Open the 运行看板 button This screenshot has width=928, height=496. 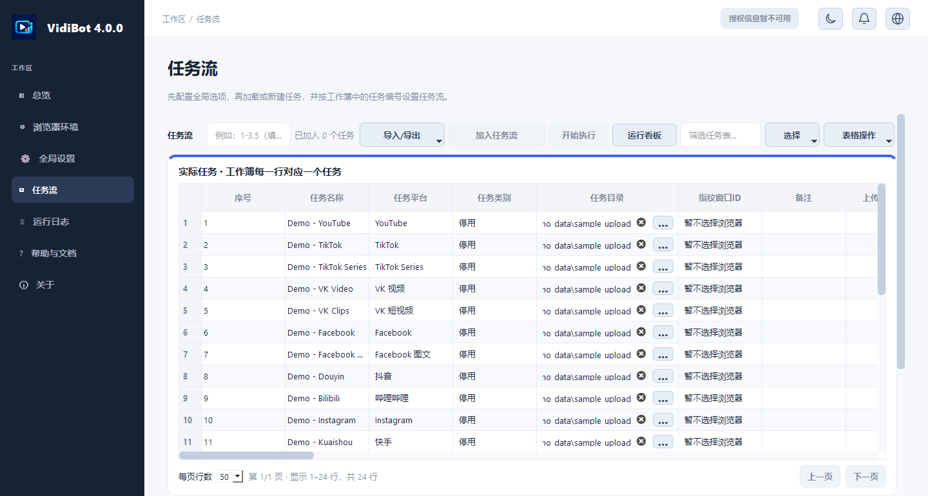point(644,135)
